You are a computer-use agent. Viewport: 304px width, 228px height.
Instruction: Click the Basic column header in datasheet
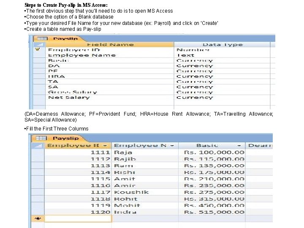click(212, 145)
